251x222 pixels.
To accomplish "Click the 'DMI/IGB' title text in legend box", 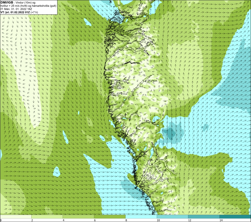I will point(7,3).
